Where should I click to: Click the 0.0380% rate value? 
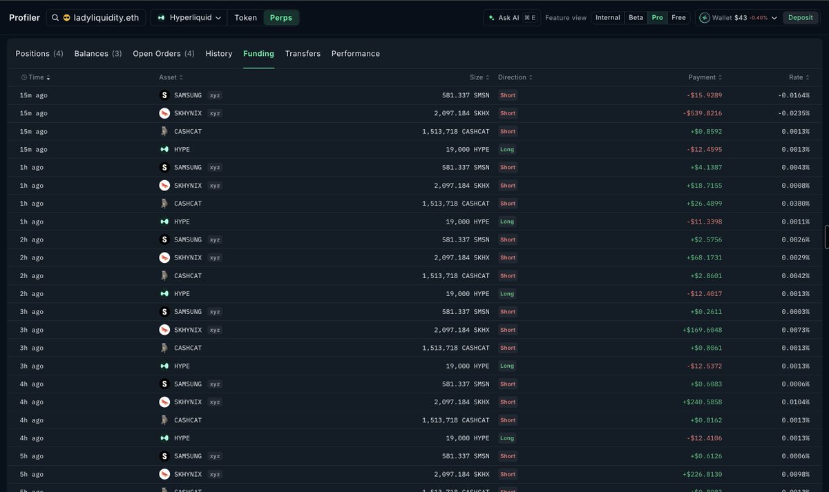796,204
